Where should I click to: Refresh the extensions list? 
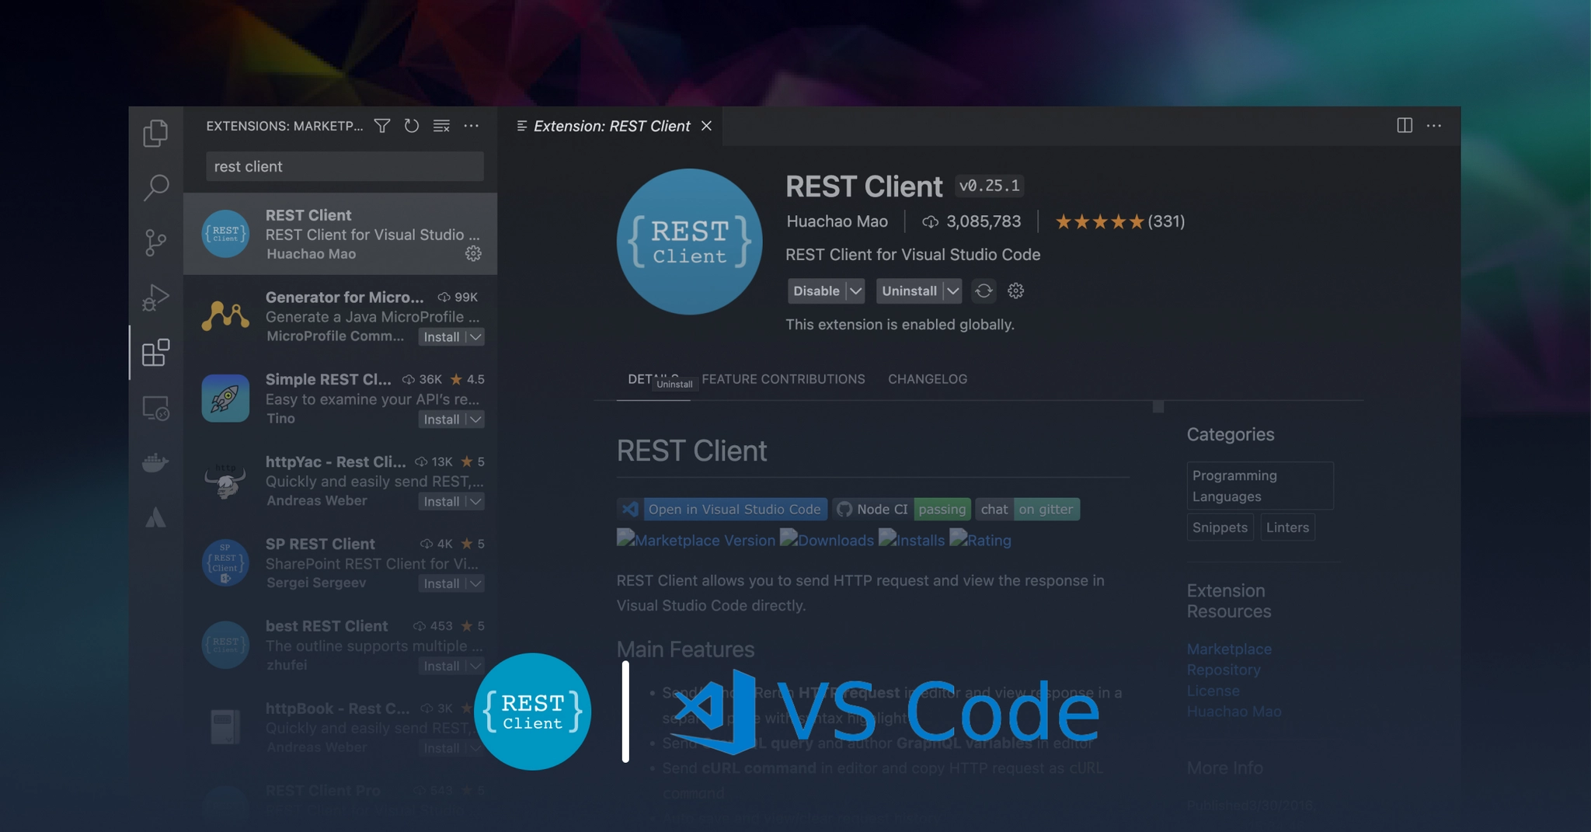(412, 126)
